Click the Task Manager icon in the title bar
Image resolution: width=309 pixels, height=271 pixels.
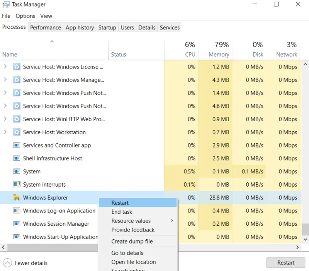point(6,4)
